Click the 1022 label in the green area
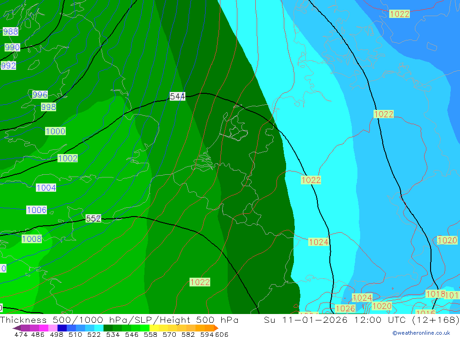 [x=200, y=282]
